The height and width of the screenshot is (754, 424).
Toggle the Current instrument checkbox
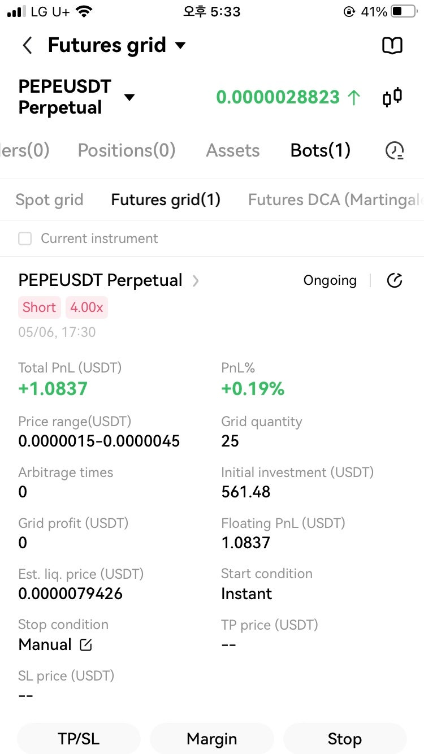pos(25,239)
